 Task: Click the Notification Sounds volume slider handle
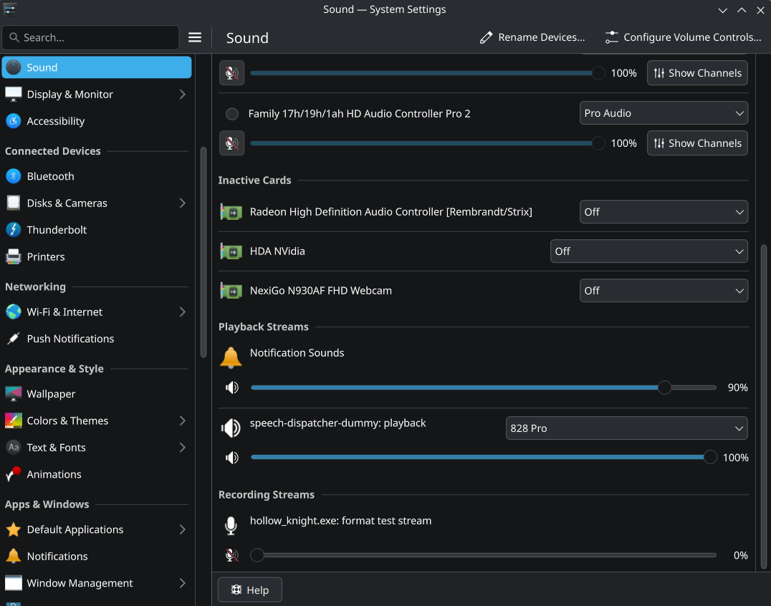pyautogui.click(x=664, y=388)
